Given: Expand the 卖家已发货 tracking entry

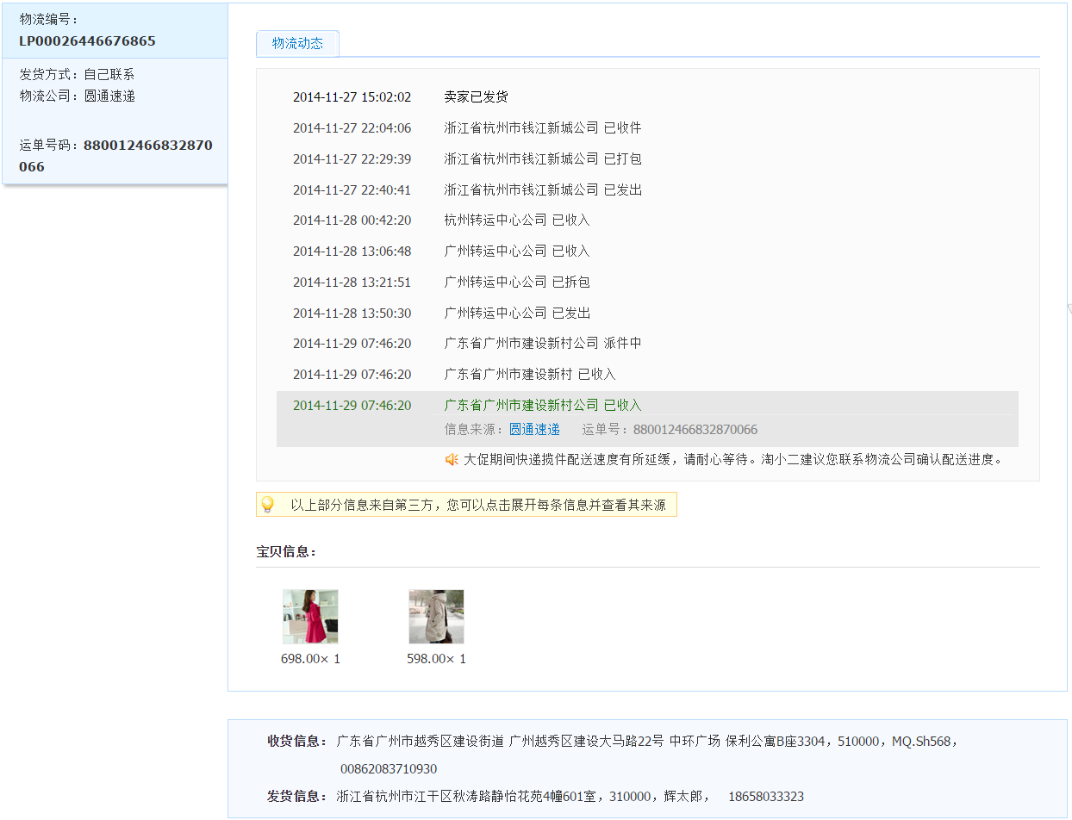Looking at the screenshot, I should [476, 97].
